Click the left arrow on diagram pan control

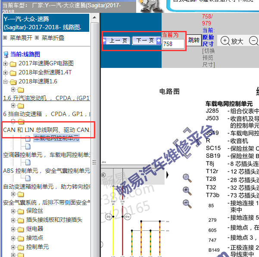pyautogui.click(x=176, y=142)
